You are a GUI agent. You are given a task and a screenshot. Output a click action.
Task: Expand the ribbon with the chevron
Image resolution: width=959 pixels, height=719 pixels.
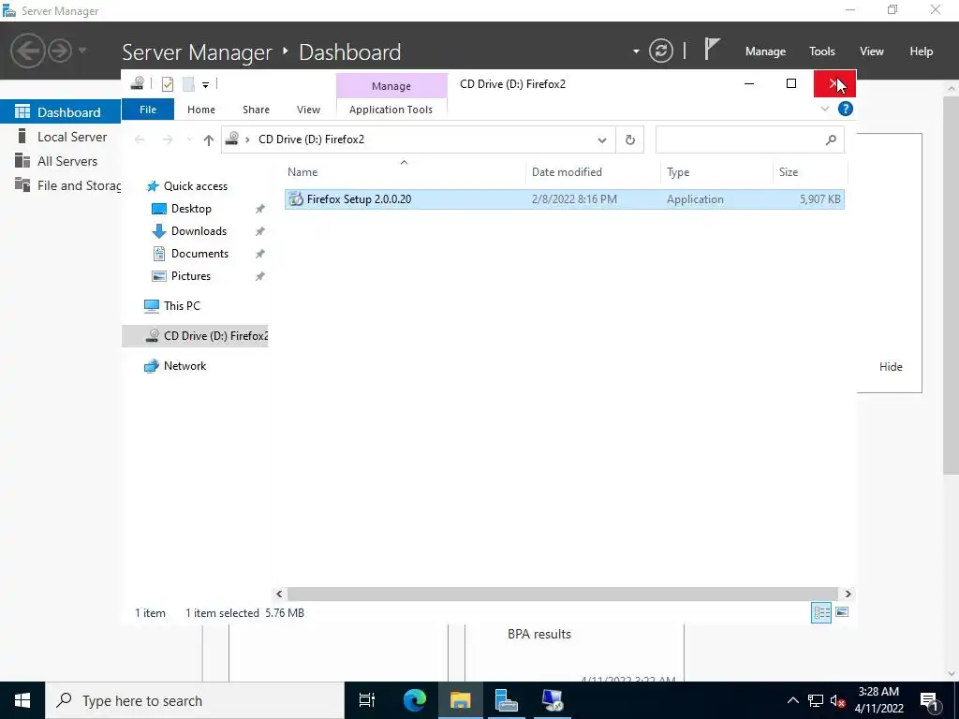(x=825, y=109)
